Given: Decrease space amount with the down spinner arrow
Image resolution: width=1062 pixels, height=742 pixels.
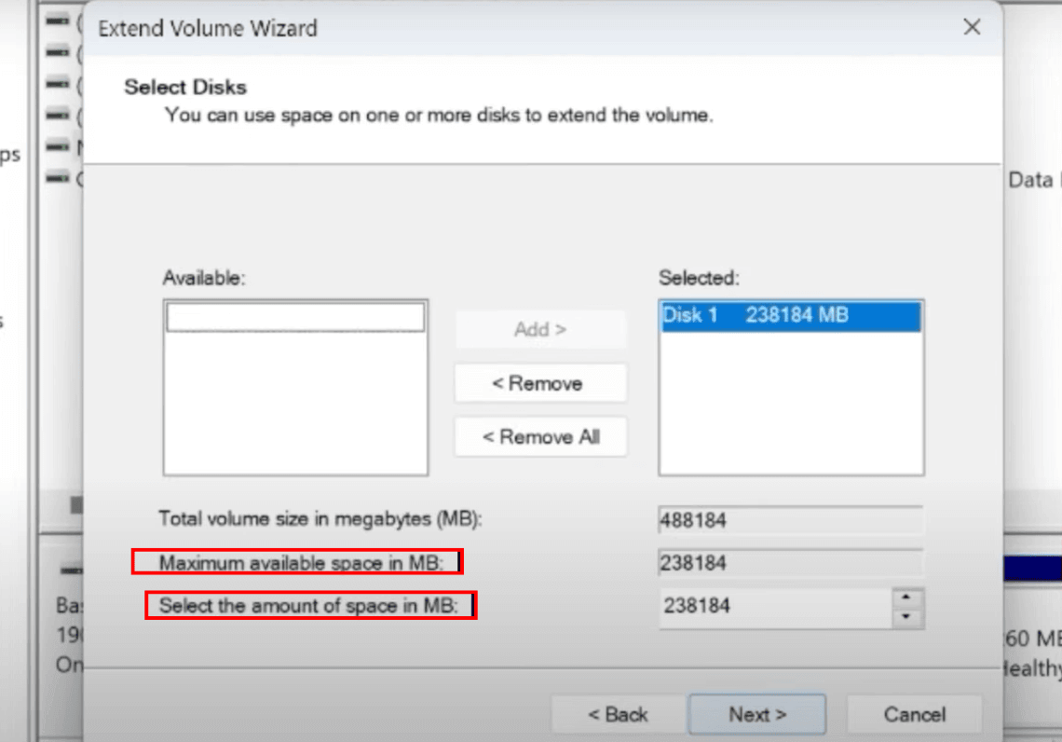Looking at the screenshot, I should (x=907, y=618).
